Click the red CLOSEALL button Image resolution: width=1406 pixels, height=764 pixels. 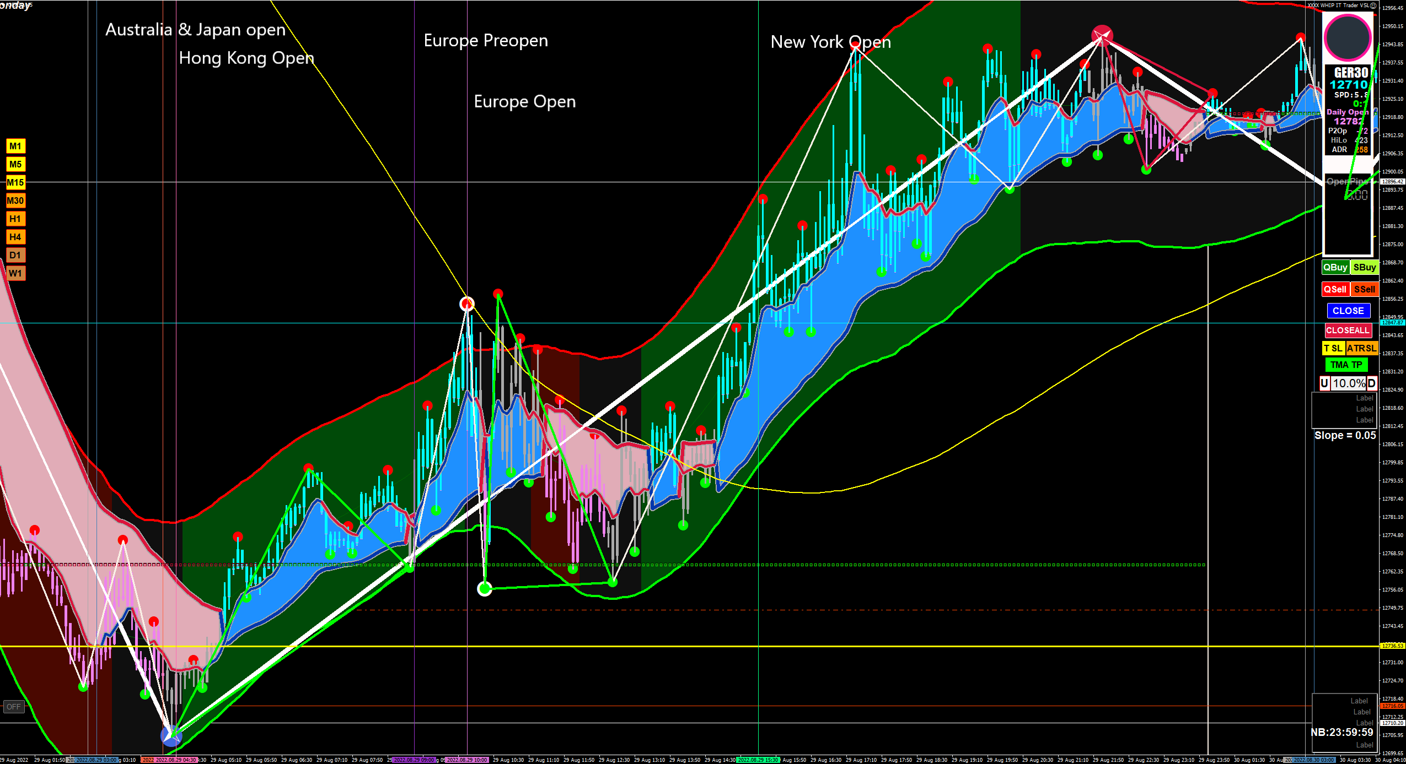(x=1348, y=330)
